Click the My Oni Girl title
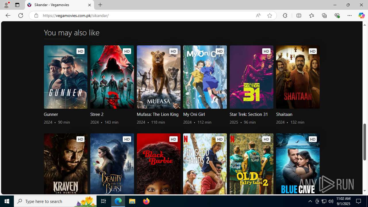 click(194, 114)
